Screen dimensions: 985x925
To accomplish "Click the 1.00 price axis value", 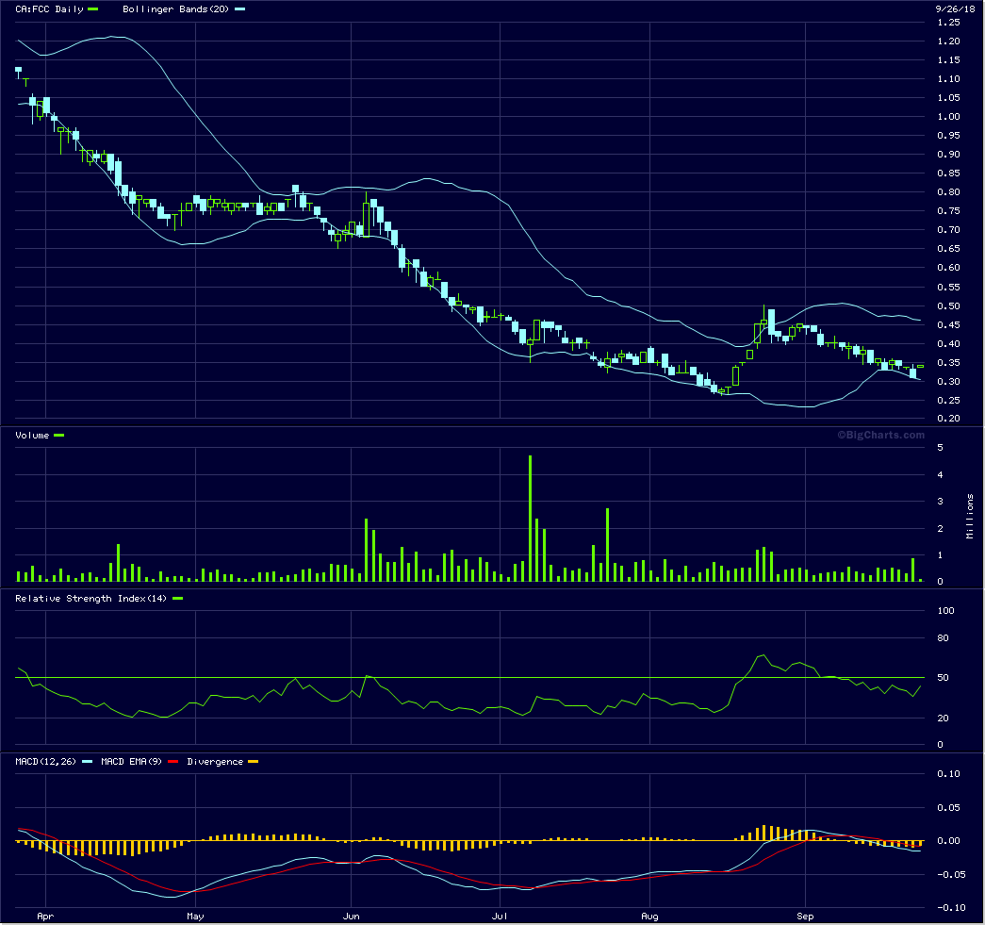I will click(948, 117).
